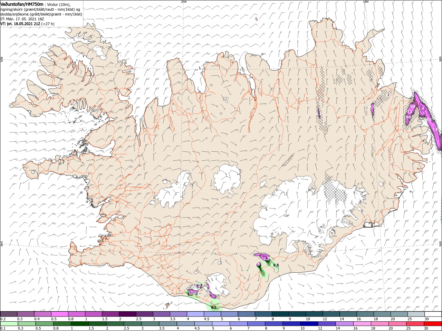Click the 'slydda/snjókoma' legend description line
Screen dimensions: 442x331
41,14
